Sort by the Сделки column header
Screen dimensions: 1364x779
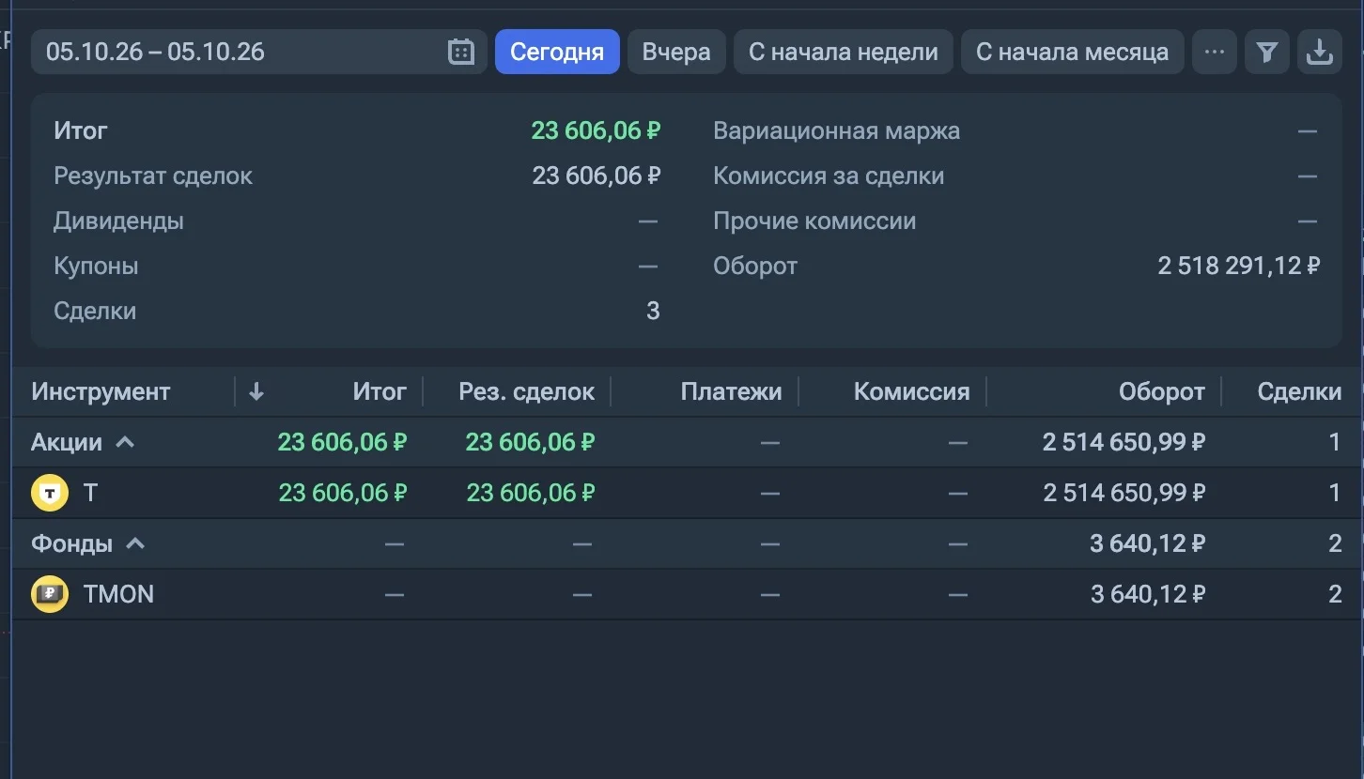point(1299,392)
